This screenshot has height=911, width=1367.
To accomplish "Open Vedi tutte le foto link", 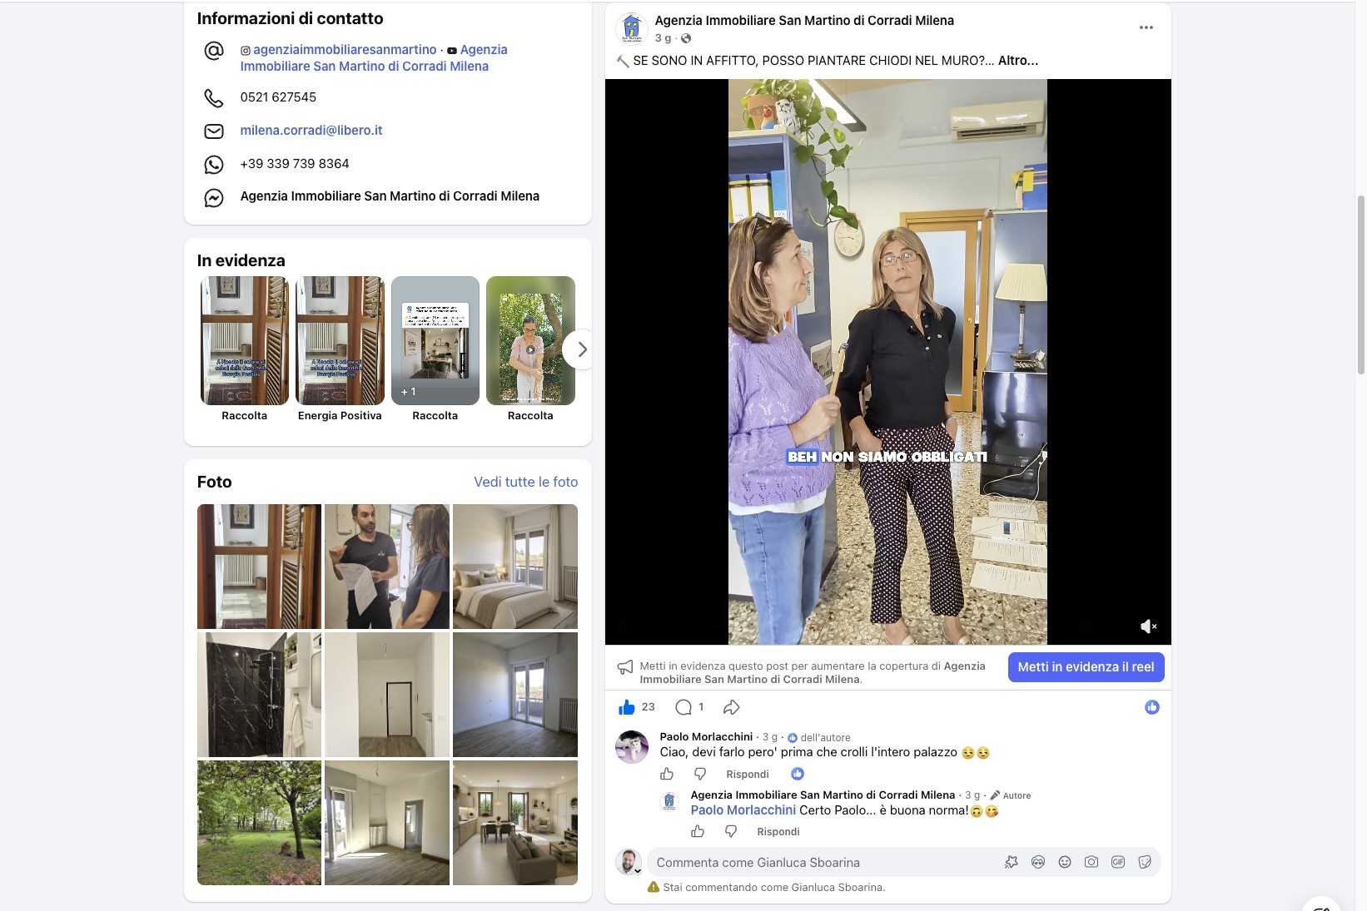I will coord(526,482).
